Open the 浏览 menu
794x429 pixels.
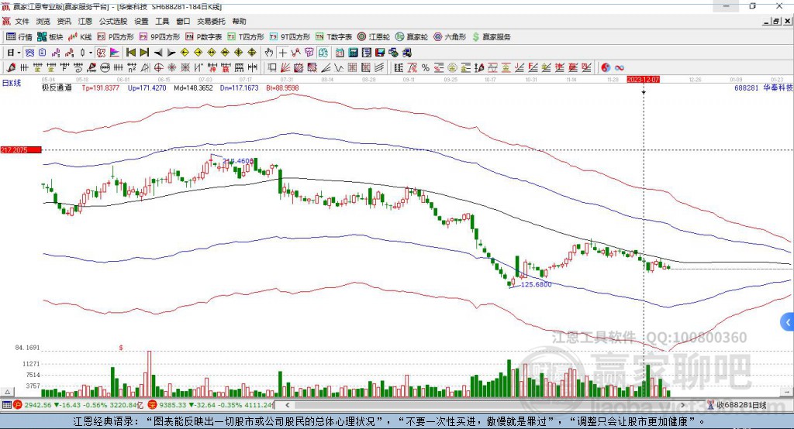point(43,21)
